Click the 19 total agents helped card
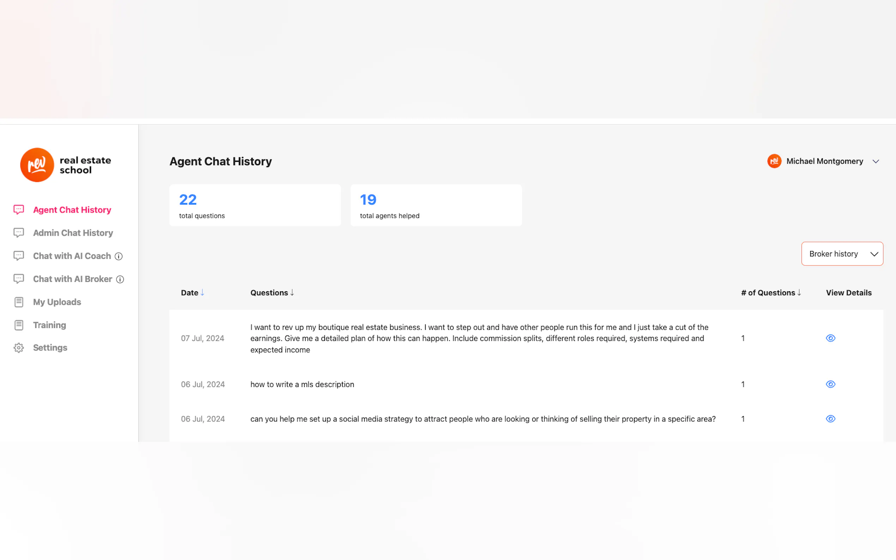This screenshot has height=560, width=896. pyautogui.click(x=436, y=205)
